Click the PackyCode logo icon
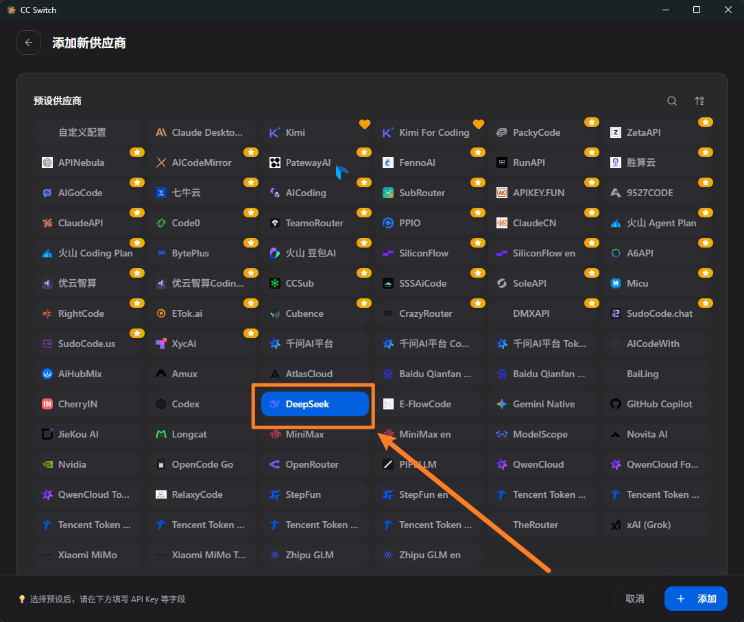Viewport: 744px width, 622px height. coord(502,132)
